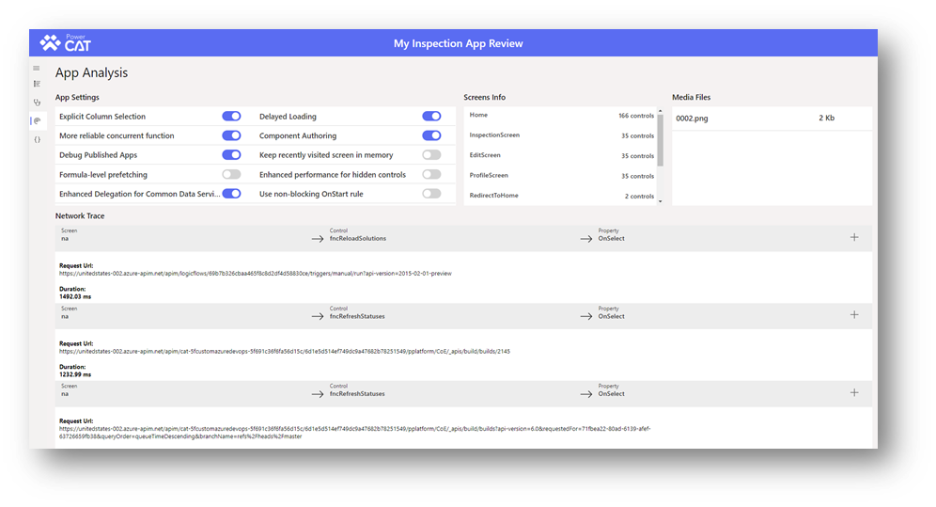936x507 pixels.
Task: Click the arrow after the fncReloadSolutions control
Action: tap(586, 238)
